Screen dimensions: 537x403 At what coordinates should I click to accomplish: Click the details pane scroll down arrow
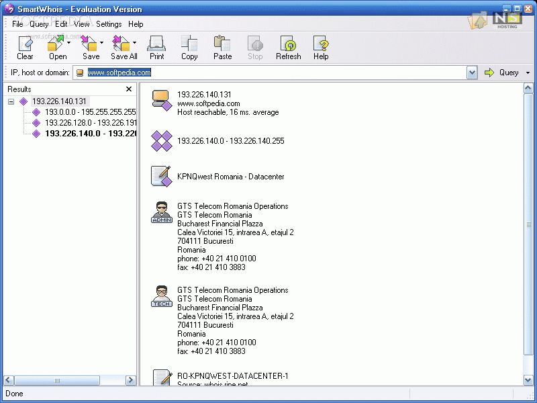(528, 380)
